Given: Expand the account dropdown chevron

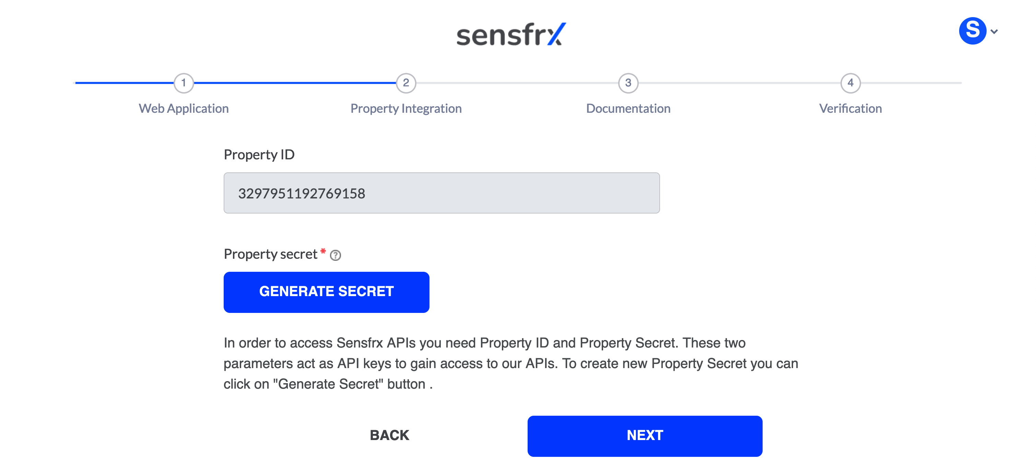Looking at the screenshot, I should pyautogui.click(x=994, y=31).
